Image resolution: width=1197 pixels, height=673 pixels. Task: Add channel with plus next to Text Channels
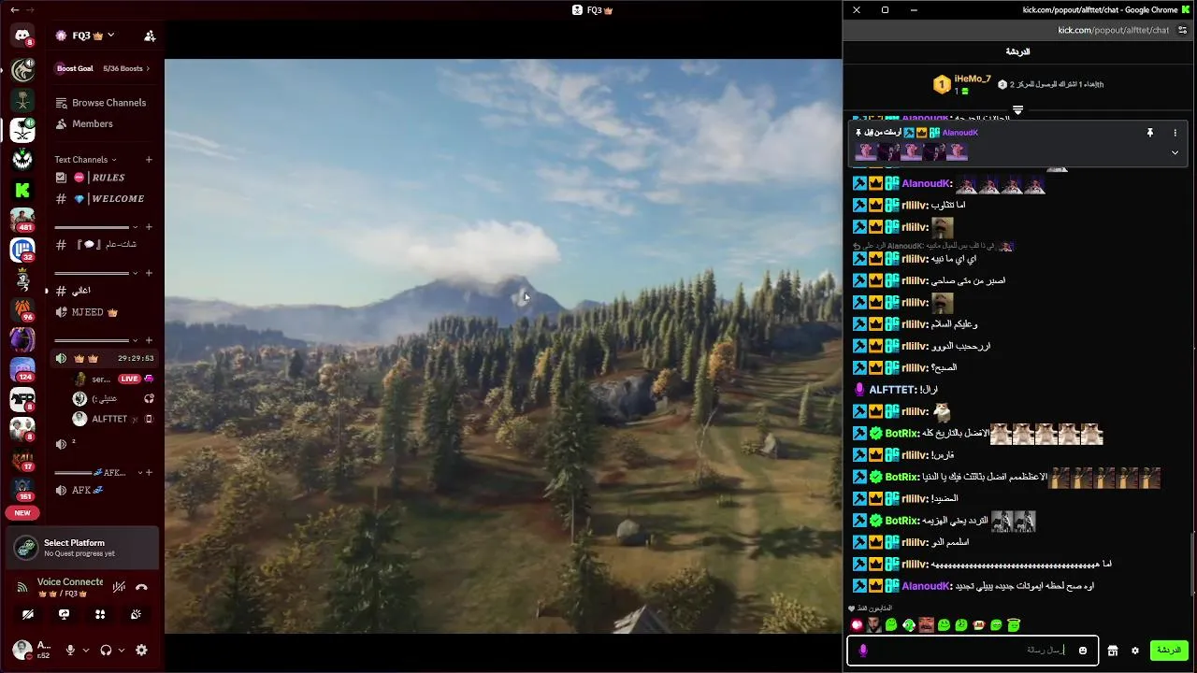149,160
